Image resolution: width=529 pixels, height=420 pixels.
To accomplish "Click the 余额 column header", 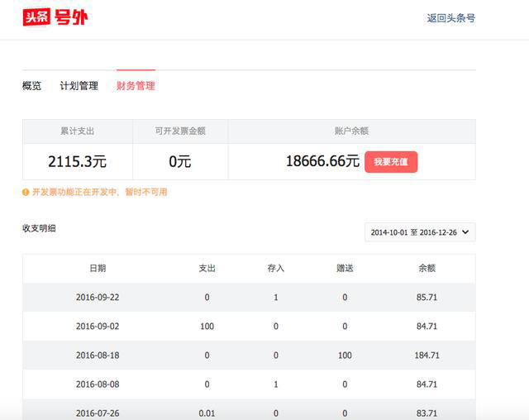I will coord(427,268).
